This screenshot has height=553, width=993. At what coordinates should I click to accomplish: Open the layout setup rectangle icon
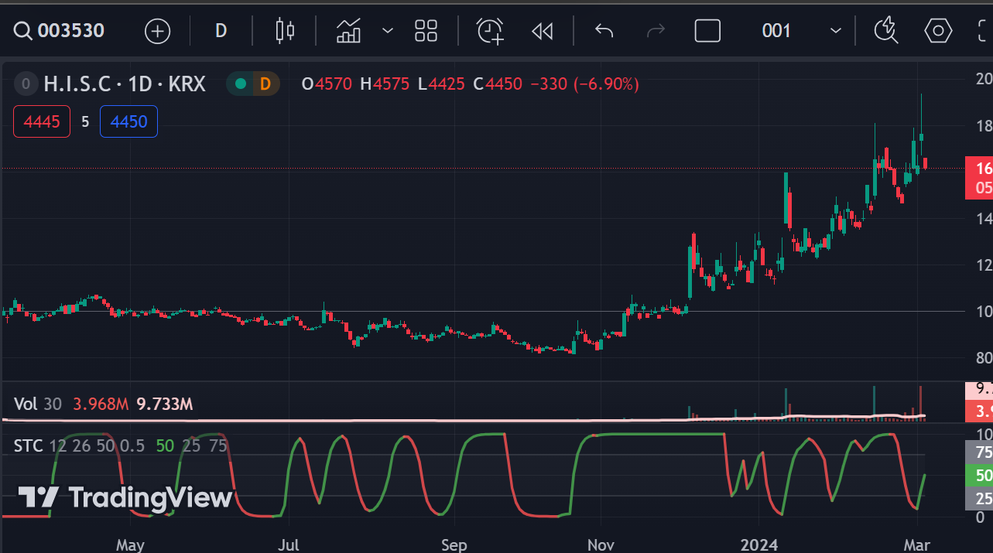(707, 31)
